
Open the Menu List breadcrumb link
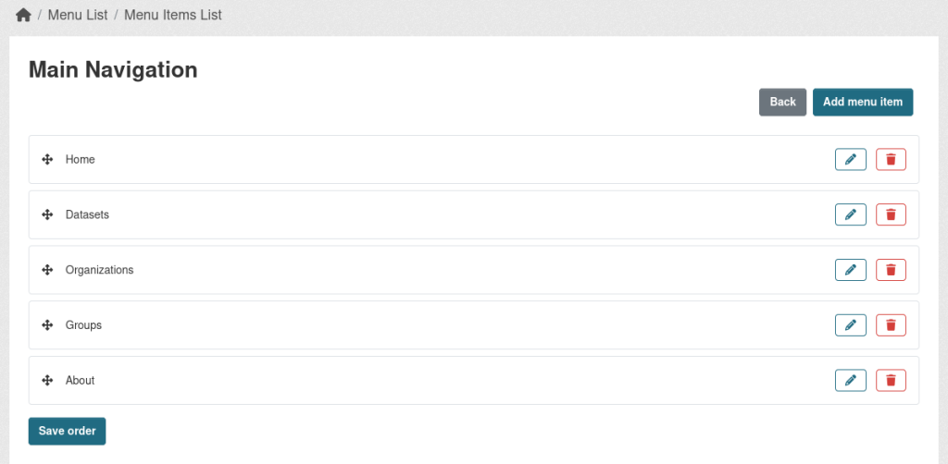[78, 15]
